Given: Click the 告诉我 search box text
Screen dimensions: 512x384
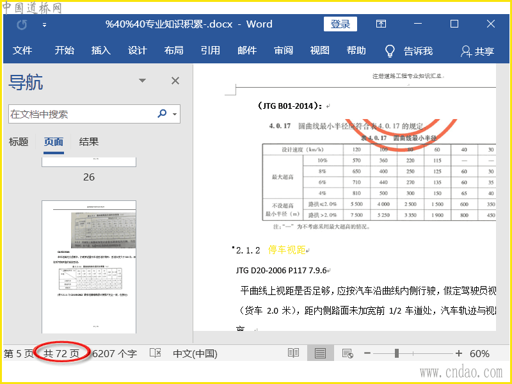Looking at the screenshot, I should point(419,51).
